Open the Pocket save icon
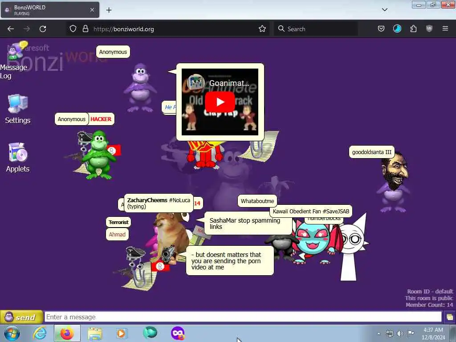456x342 pixels. coord(381,29)
